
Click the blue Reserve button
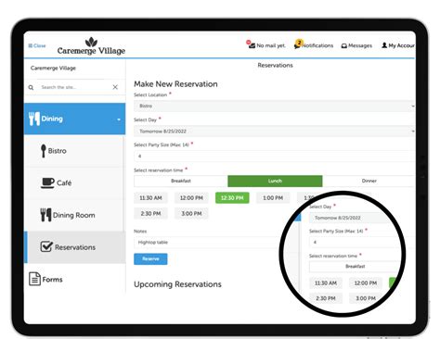pyautogui.click(x=150, y=258)
